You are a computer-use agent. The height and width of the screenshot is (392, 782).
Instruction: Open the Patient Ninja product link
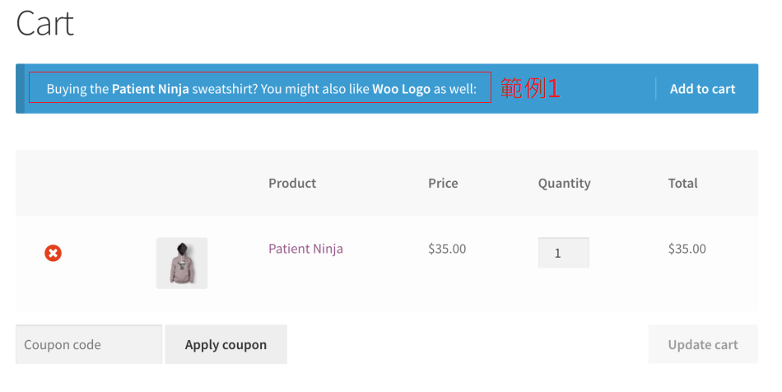pos(305,249)
